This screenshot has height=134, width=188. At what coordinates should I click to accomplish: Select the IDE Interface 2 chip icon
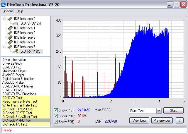10,33
